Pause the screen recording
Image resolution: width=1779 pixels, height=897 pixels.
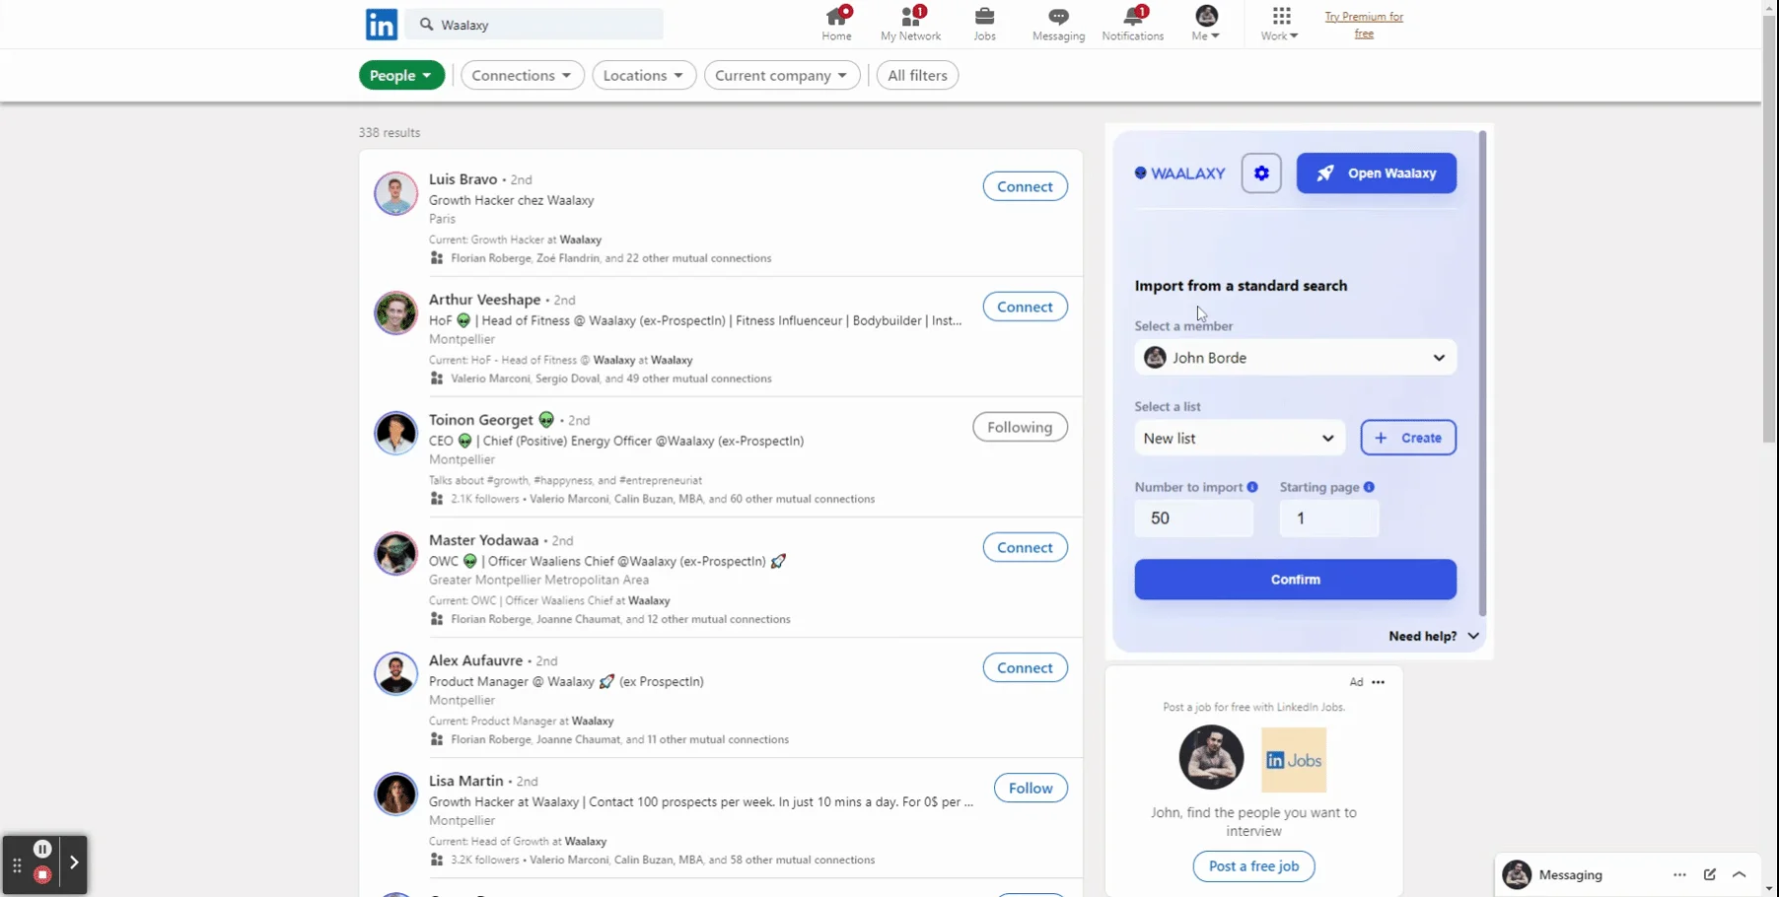(42, 849)
